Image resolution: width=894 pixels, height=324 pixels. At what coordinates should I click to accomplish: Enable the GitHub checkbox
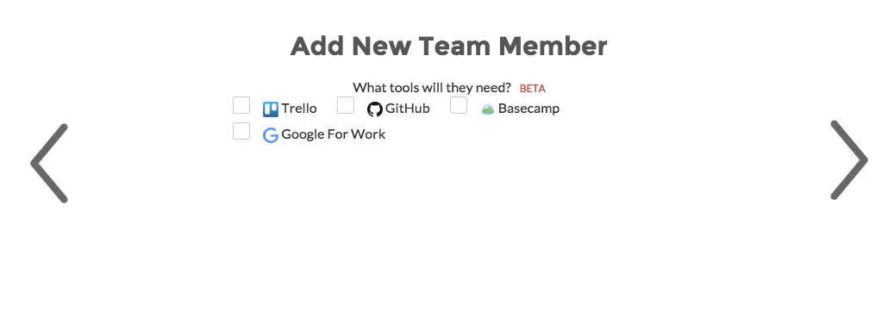(x=346, y=105)
